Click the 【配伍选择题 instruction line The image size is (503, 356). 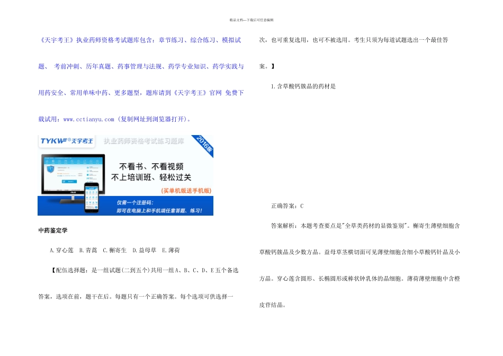pos(144,270)
